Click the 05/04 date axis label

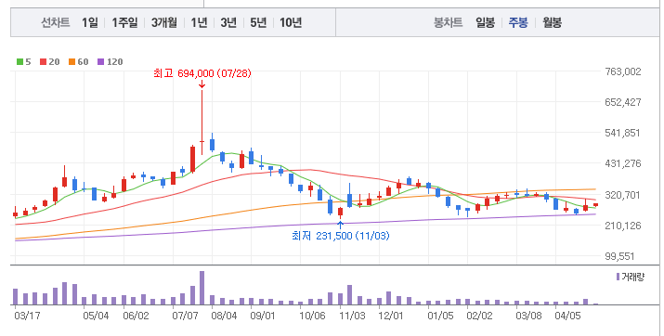[96, 316]
